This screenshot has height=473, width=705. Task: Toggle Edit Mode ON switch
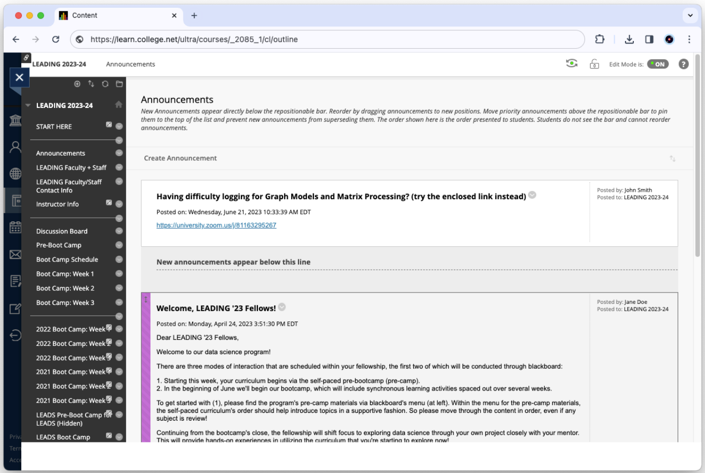[657, 64]
